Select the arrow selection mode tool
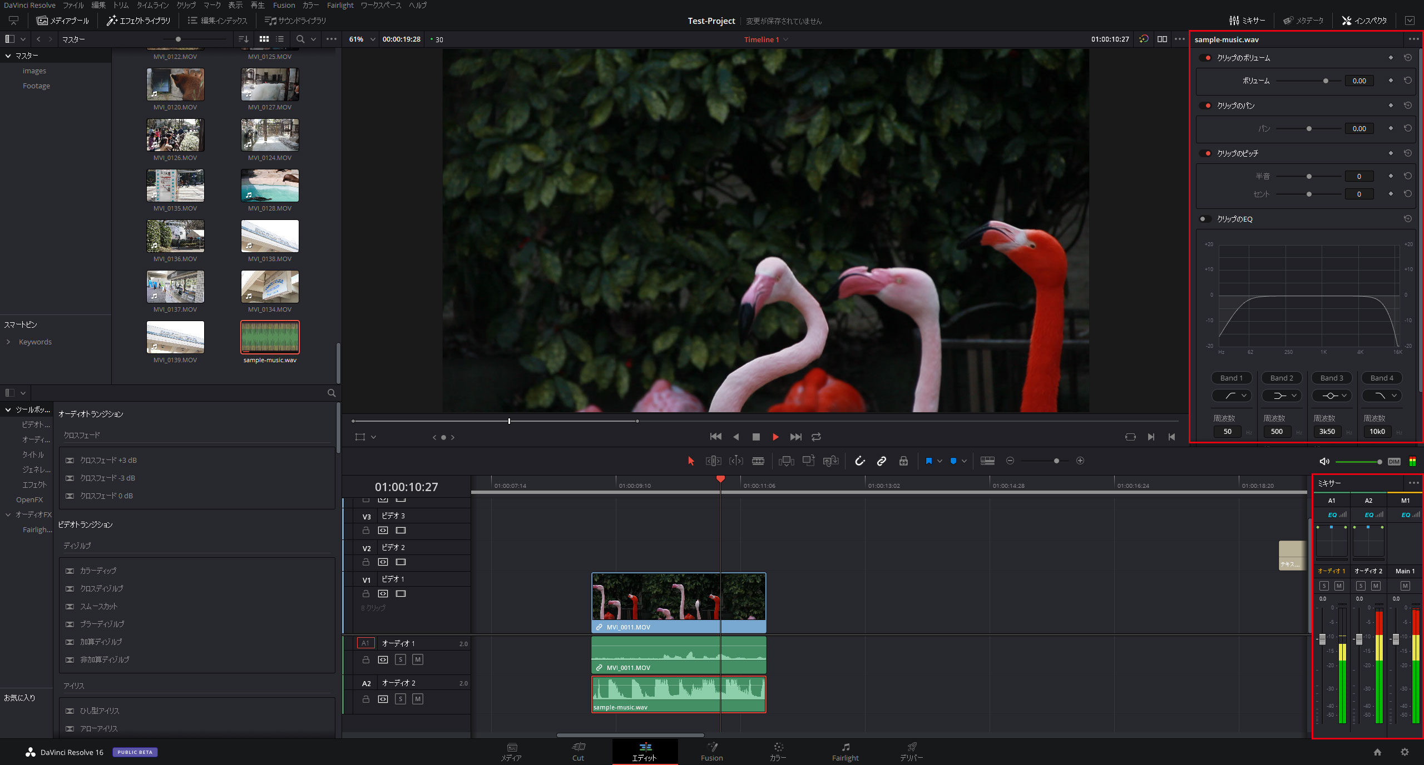The image size is (1424, 765). (x=691, y=461)
